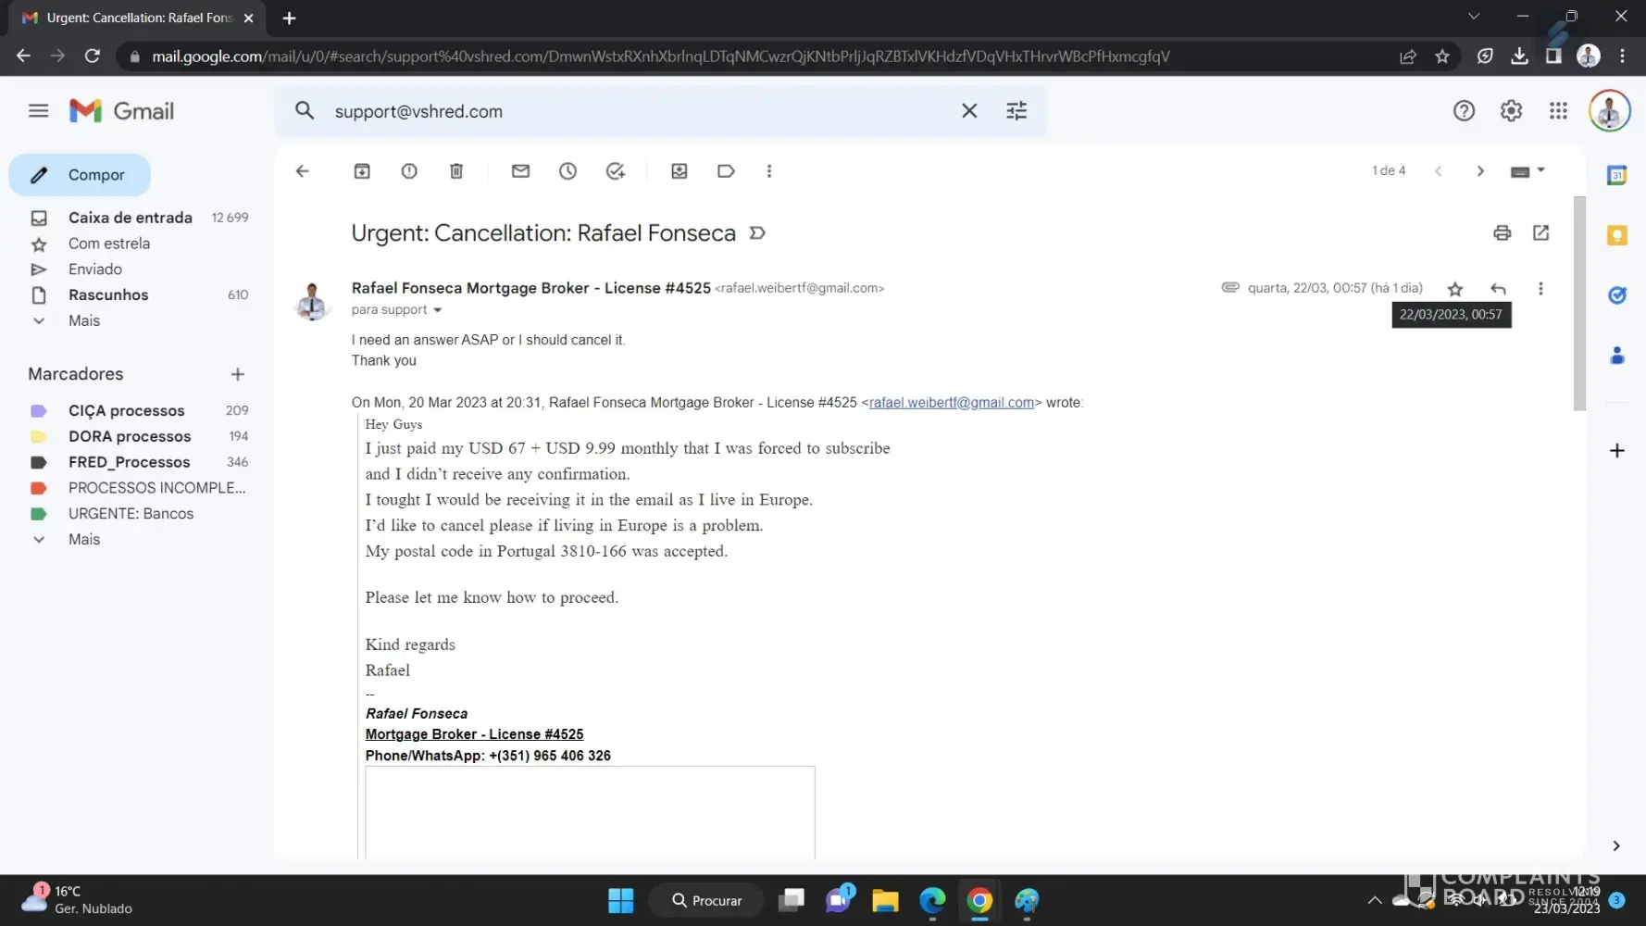Archive this conversation

(x=362, y=171)
